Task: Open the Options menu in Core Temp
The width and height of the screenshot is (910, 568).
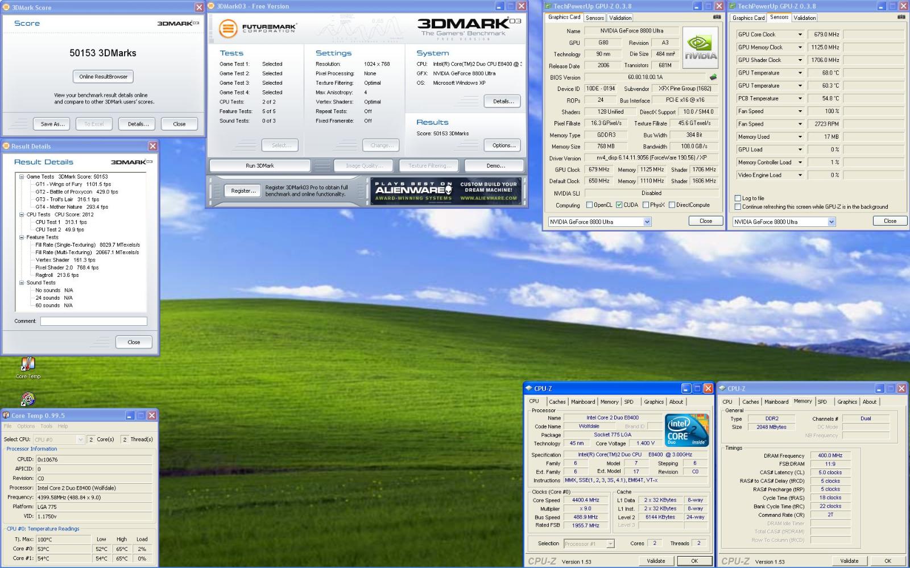Action: [26, 426]
